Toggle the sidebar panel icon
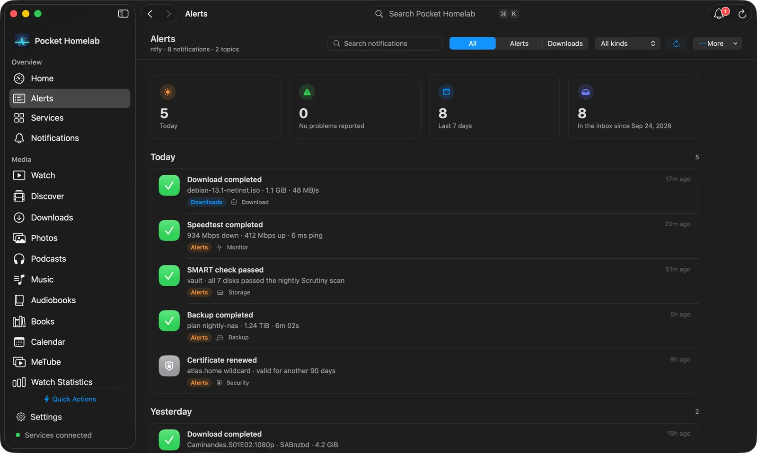 click(x=123, y=14)
